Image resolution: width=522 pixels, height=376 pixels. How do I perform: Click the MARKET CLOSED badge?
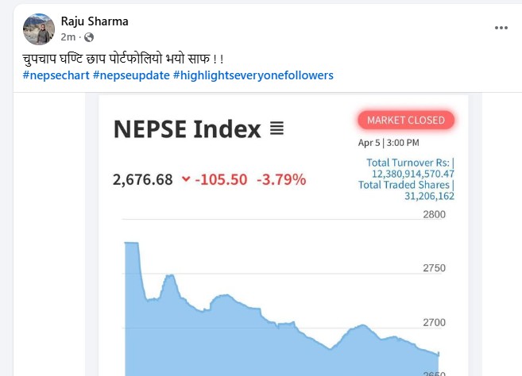(x=406, y=121)
